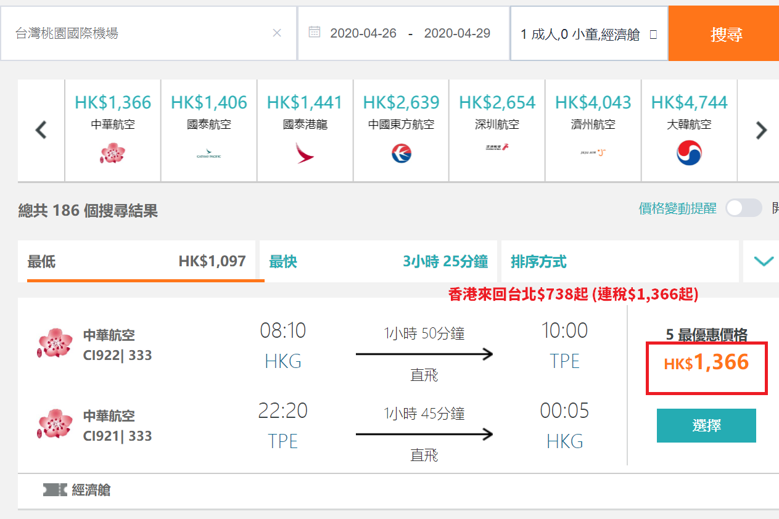
Task: Select the 最低 HK$1,097 tab
Action: pos(136,261)
